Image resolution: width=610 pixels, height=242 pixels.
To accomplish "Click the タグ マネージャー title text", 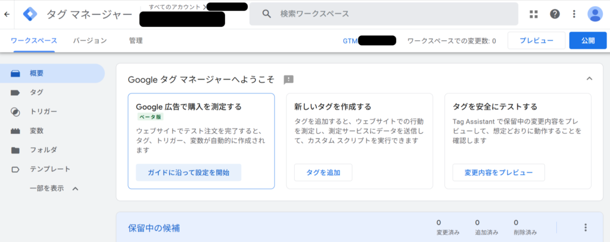I will 89,15.
